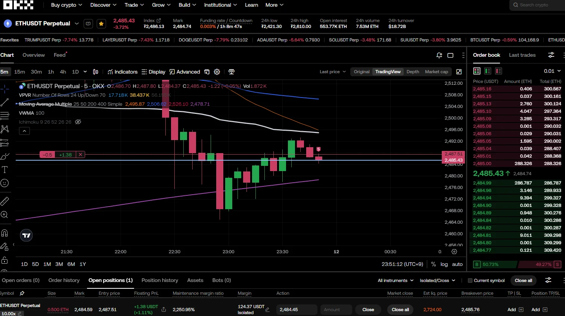This screenshot has height=316, width=565.
Task: Open the candlestick chart style selector
Action: click(96, 72)
